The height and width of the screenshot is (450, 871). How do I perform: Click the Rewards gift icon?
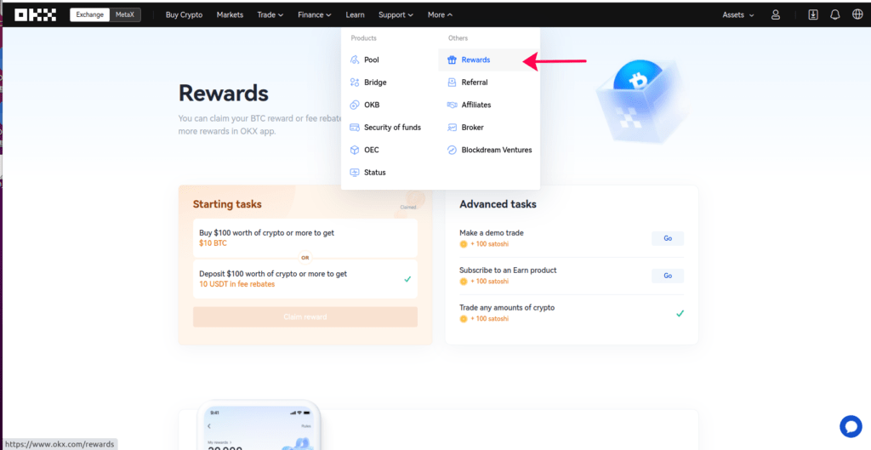[453, 60]
